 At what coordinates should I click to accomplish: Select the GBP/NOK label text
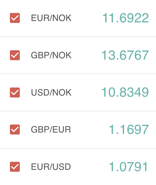pyautogui.click(x=51, y=55)
